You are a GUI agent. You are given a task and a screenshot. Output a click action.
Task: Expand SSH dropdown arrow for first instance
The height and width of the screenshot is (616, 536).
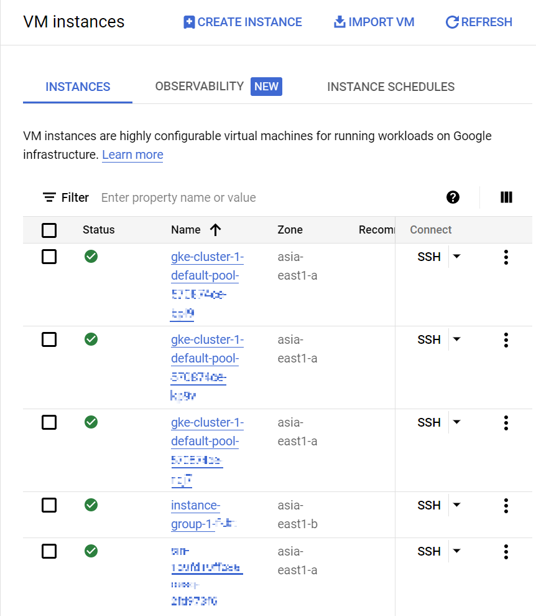456,257
